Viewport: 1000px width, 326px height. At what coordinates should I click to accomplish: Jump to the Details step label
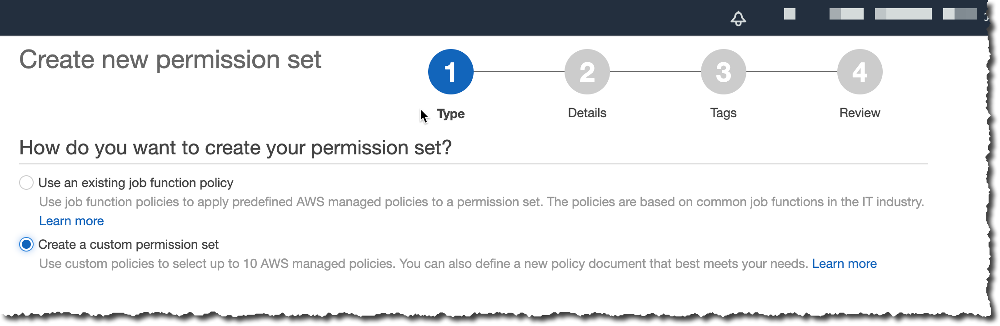(587, 113)
